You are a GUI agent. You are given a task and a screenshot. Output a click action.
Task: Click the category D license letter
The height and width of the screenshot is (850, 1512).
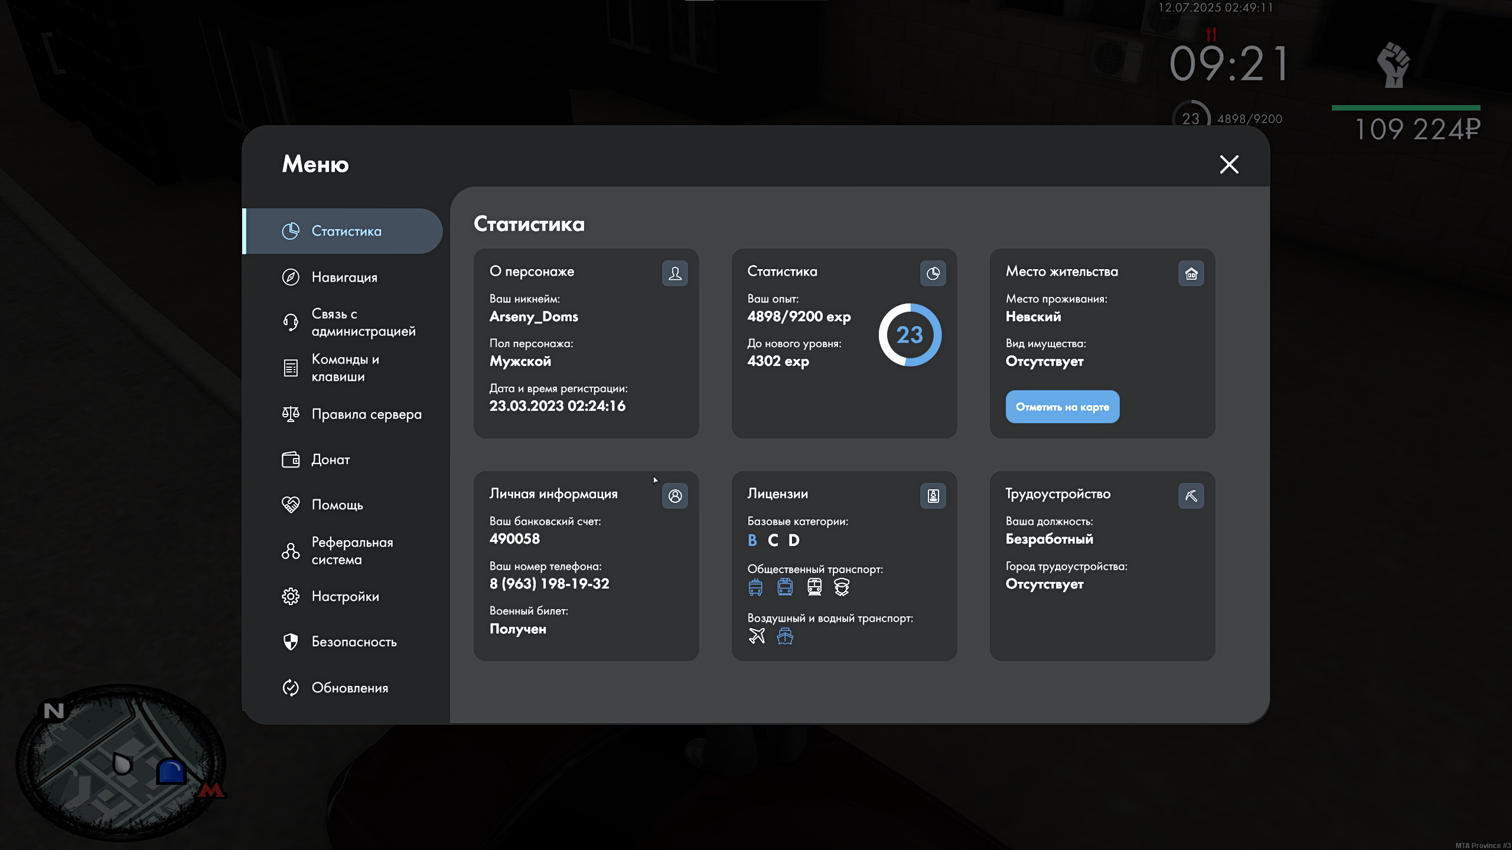(794, 540)
